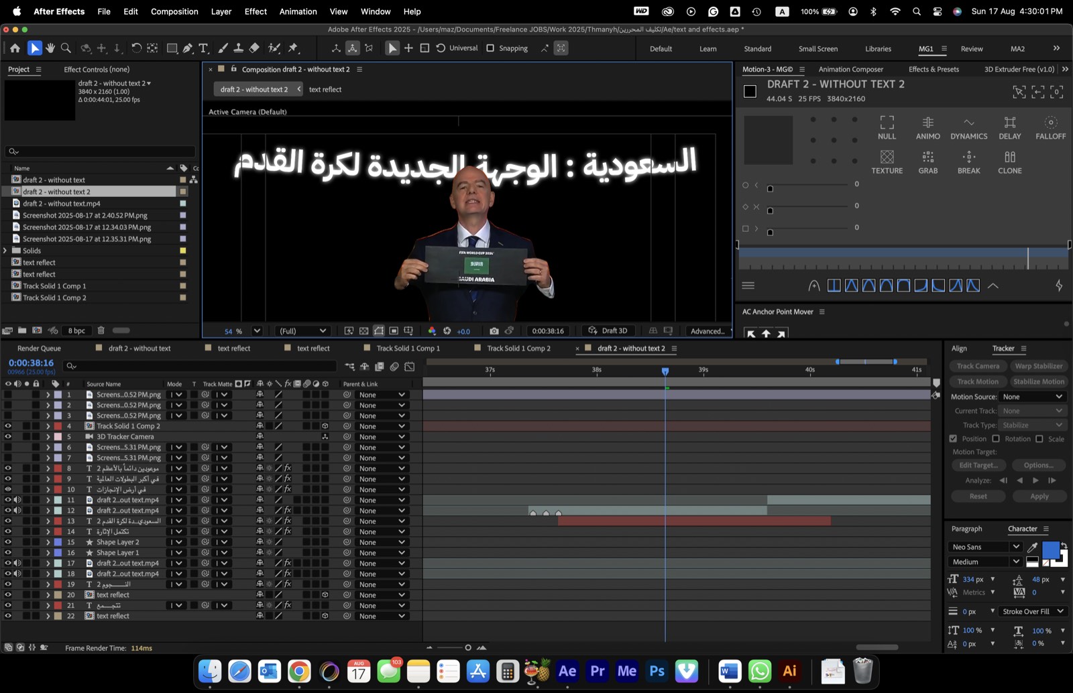The image size is (1073, 693).
Task: Open the DYNAMICS tool in Motion-3
Action: point(968,127)
